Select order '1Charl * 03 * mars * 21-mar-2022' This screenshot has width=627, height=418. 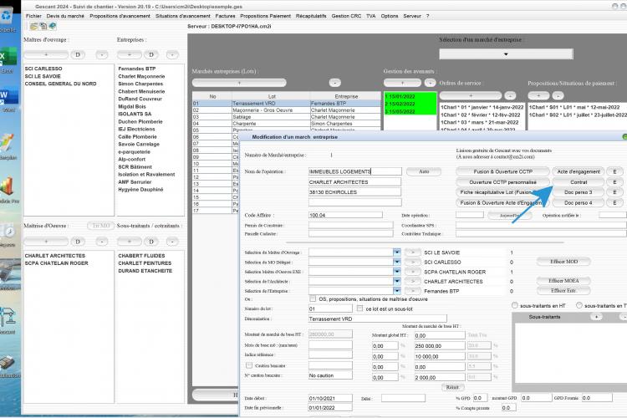tap(479, 122)
